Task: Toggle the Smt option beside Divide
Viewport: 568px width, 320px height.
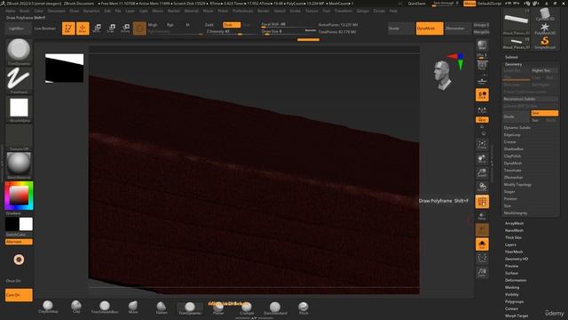Action: click(x=544, y=113)
